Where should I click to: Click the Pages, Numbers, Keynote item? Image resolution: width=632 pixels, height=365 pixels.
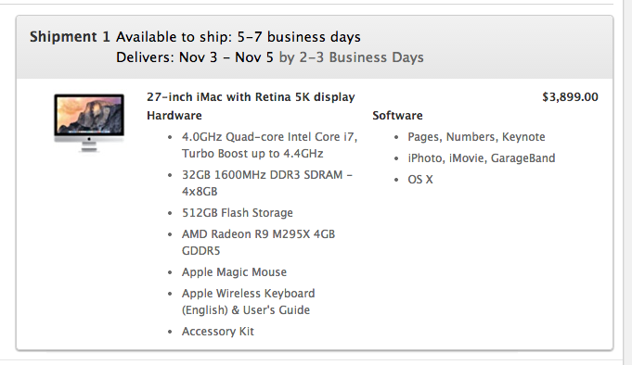pos(476,137)
